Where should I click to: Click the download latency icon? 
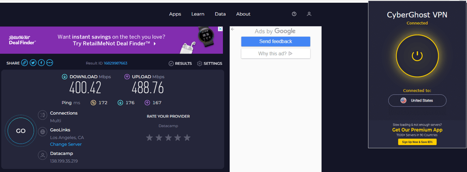pyautogui.click(x=120, y=103)
